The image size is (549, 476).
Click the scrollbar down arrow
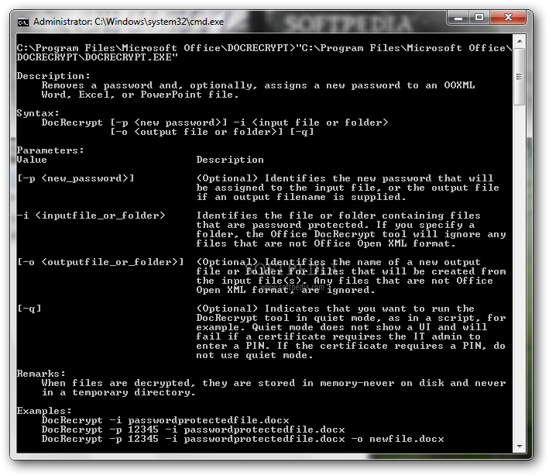[520, 447]
